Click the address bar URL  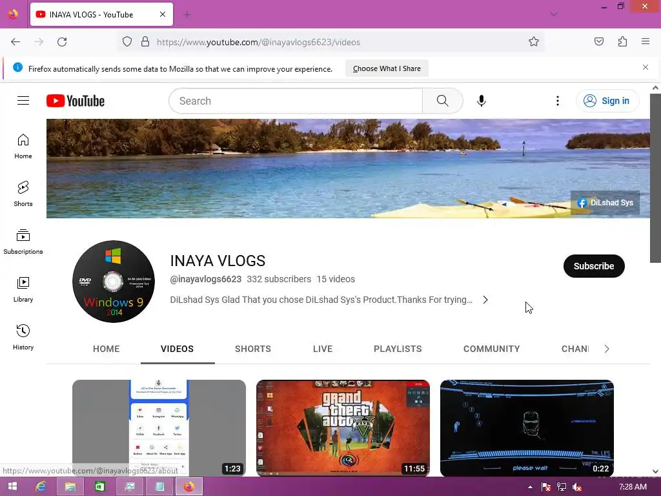pyautogui.click(x=258, y=42)
